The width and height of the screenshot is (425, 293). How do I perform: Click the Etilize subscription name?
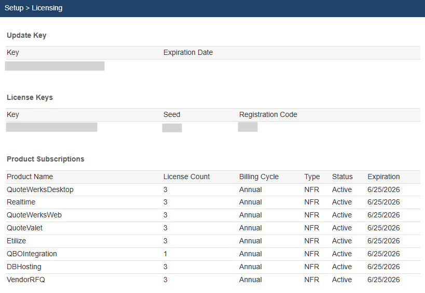click(x=16, y=241)
